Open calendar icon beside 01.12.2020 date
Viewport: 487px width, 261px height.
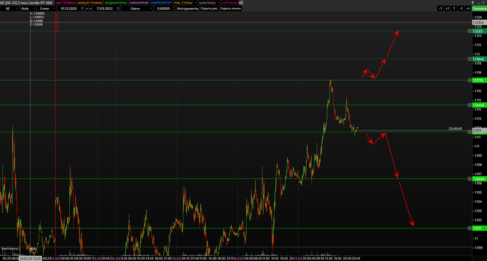click(82, 8)
